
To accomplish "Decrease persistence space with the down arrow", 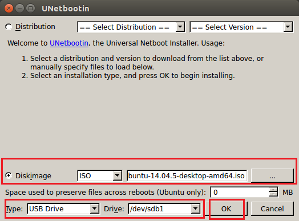I will pos(273,195).
